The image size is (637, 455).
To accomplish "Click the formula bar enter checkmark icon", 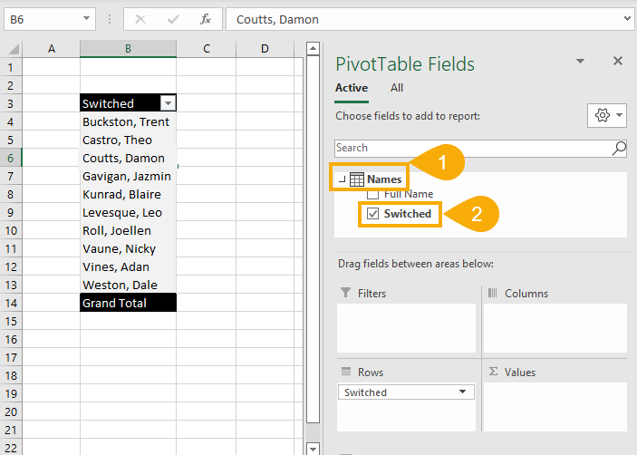I will pos(173,19).
